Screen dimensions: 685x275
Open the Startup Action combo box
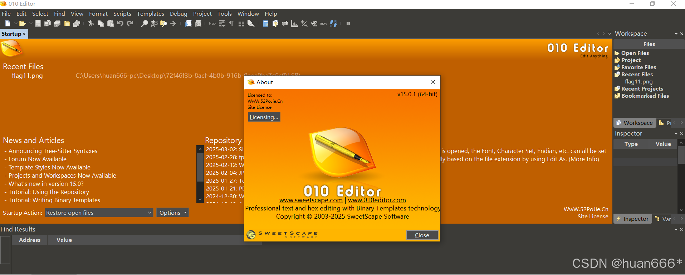point(99,213)
